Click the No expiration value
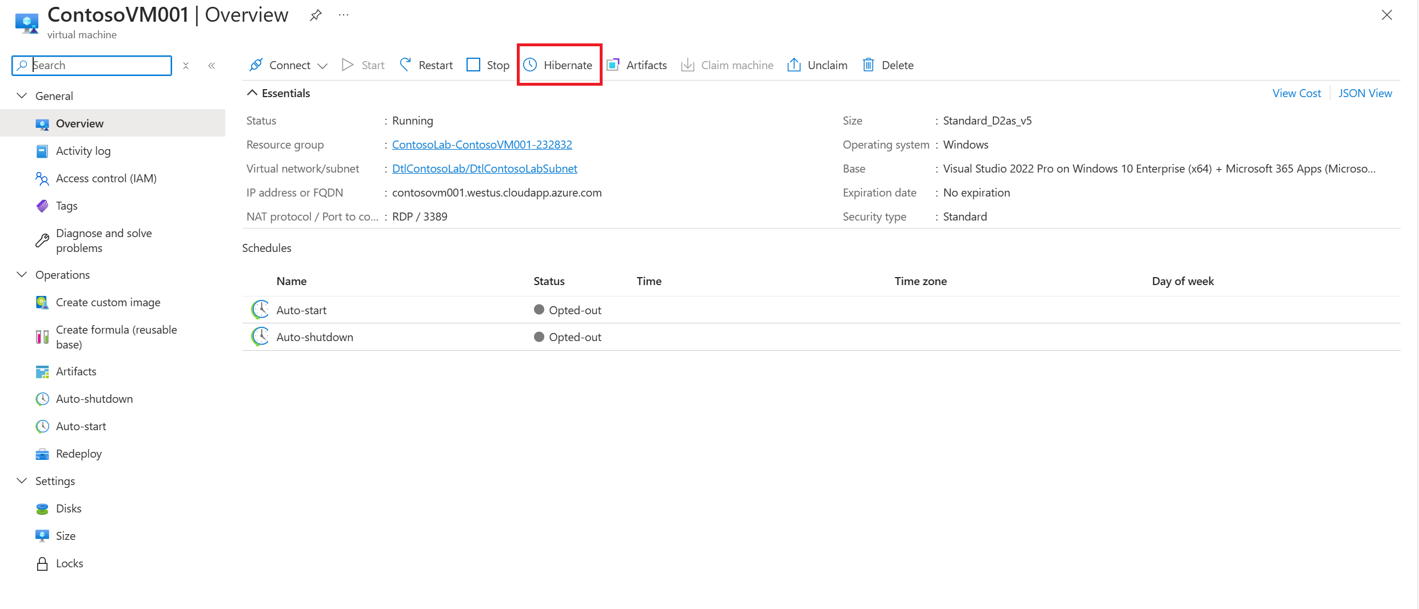 point(976,193)
